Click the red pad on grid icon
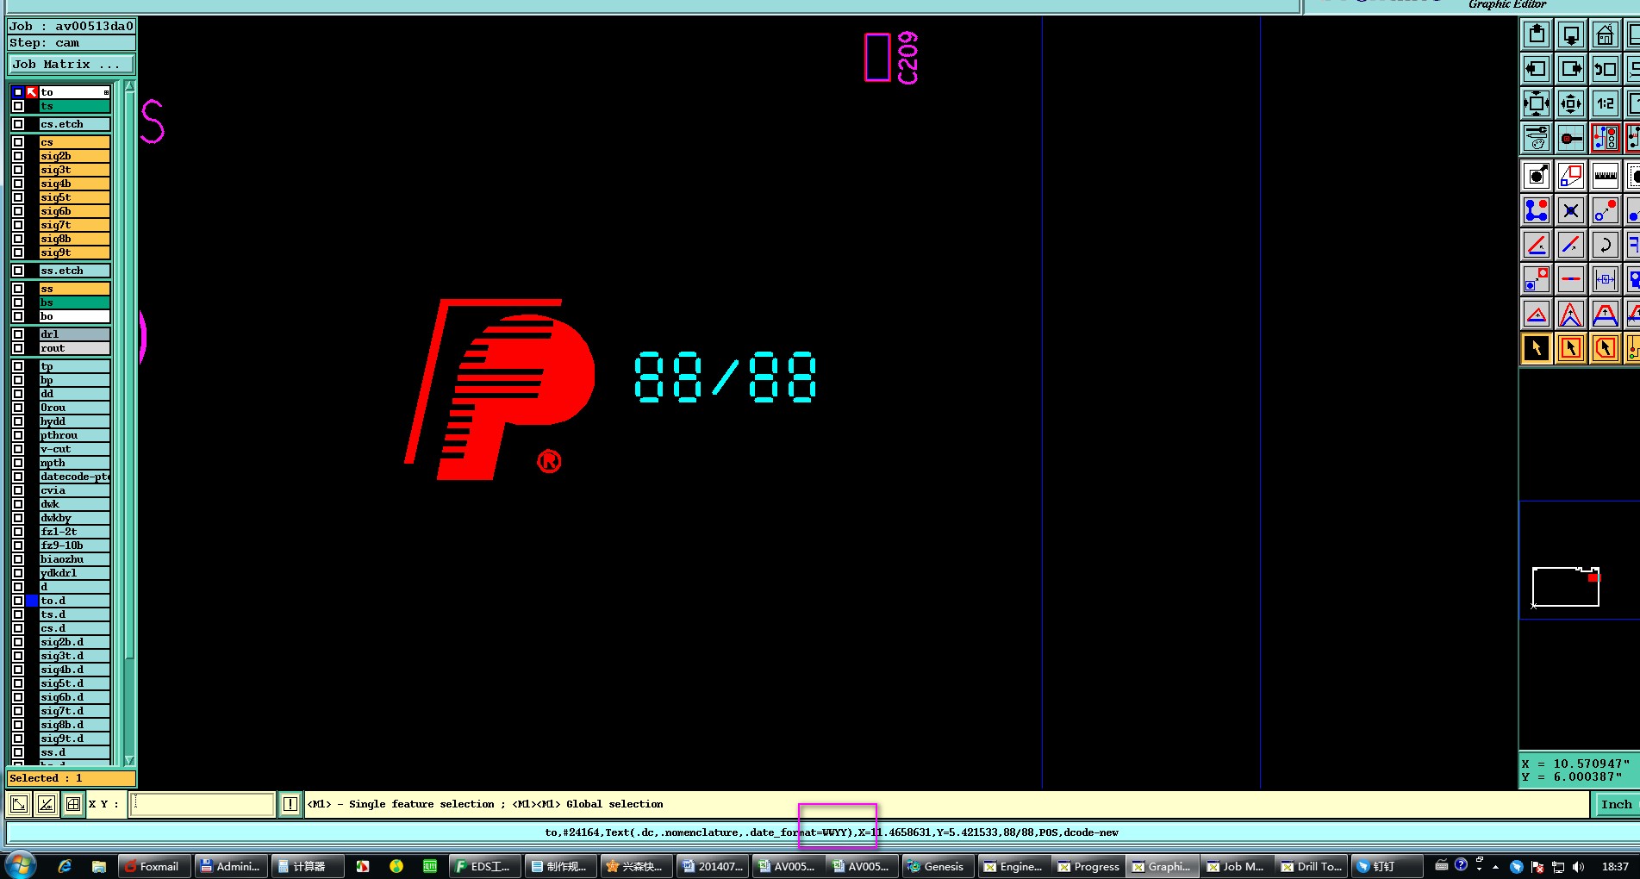The width and height of the screenshot is (1640, 879). click(x=1571, y=138)
